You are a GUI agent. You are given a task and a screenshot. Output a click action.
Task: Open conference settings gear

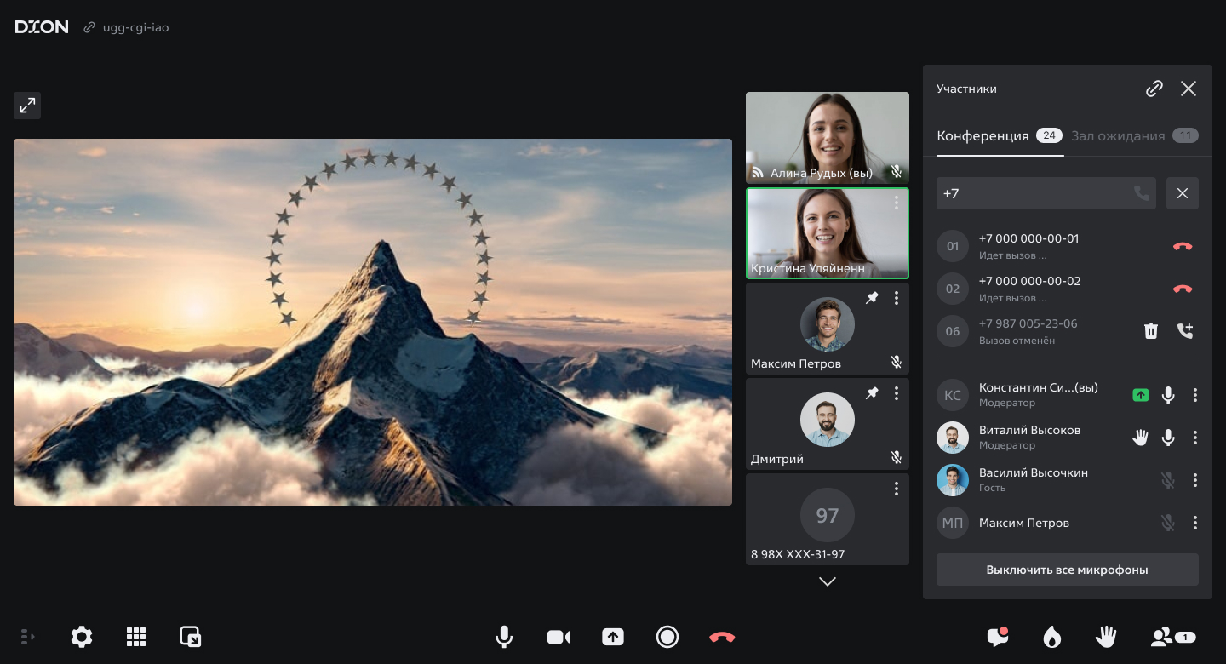click(82, 637)
